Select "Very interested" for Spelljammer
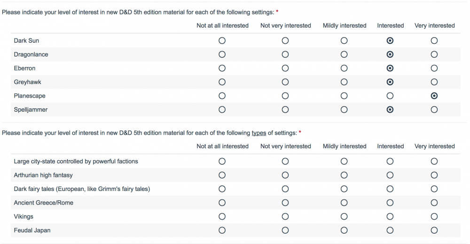 (x=434, y=110)
